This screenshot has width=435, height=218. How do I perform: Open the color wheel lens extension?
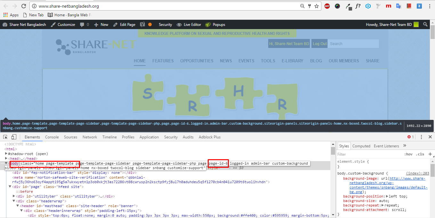pos(337,6)
